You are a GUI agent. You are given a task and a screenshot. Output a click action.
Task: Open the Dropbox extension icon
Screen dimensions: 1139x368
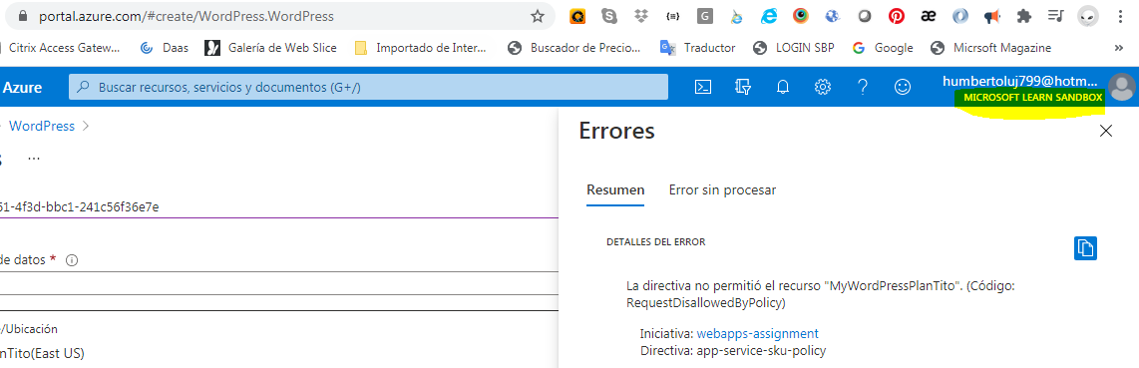[640, 16]
